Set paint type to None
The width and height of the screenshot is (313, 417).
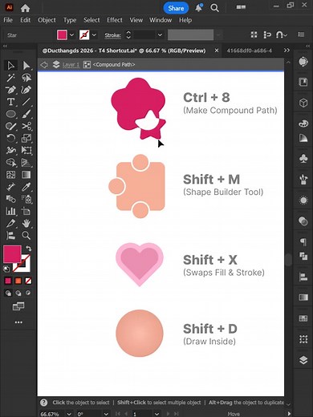(28, 281)
